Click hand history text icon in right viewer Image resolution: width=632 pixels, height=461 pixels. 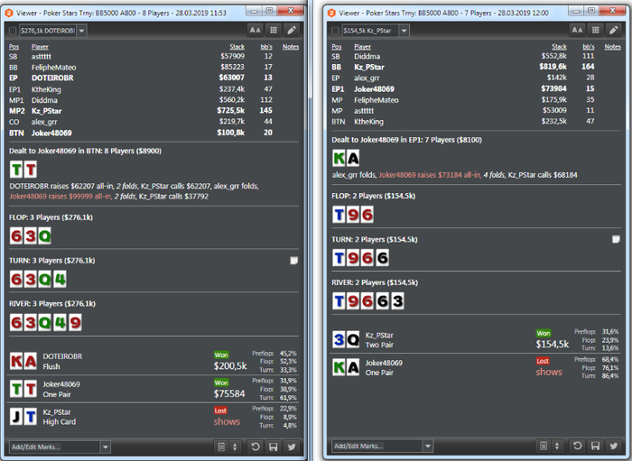(544, 446)
